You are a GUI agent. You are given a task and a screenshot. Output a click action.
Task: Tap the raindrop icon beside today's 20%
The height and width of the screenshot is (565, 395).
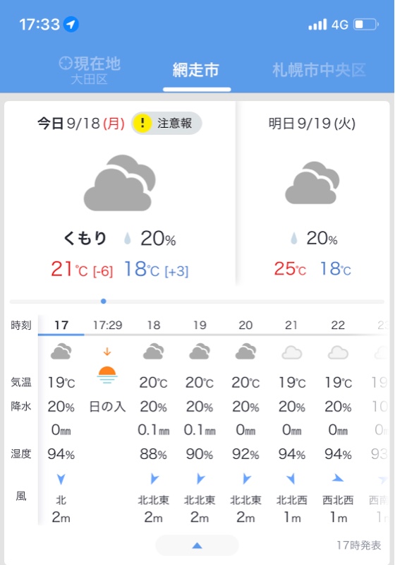127,239
